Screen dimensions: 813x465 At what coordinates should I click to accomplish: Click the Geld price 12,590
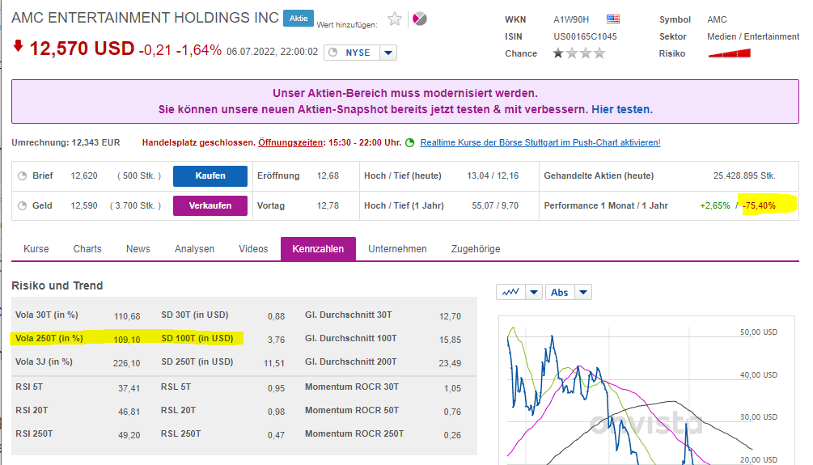click(84, 205)
